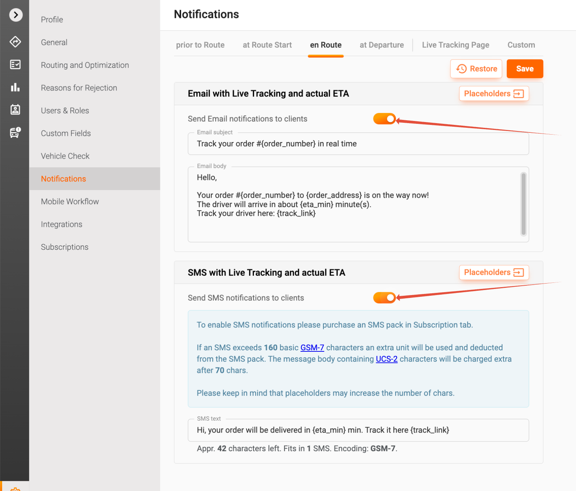Click the settings gear icon at bottom
The height and width of the screenshot is (491, 576).
(15, 488)
